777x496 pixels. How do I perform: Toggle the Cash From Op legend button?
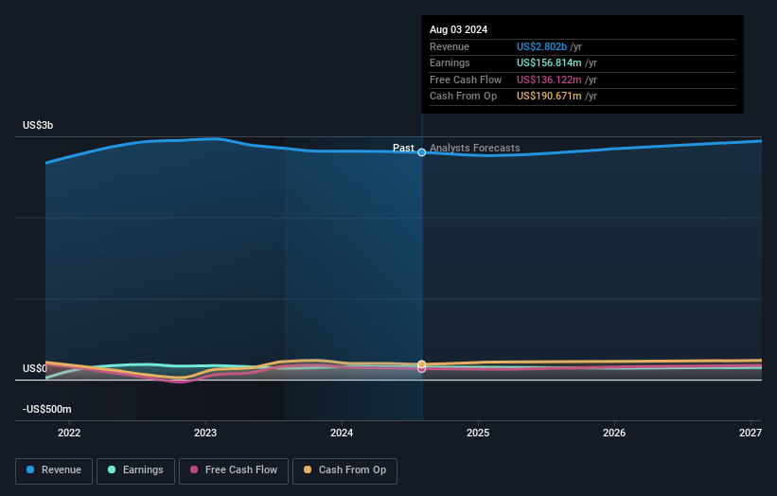coord(344,470)
